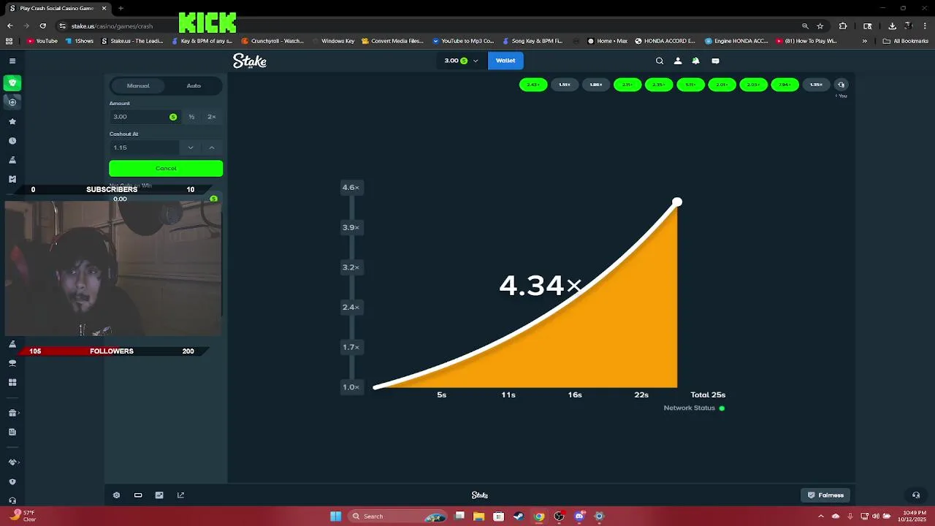Select the 1.51× crash history pill
Viewport: 935px width, 526px height.
tap(565, 85)
